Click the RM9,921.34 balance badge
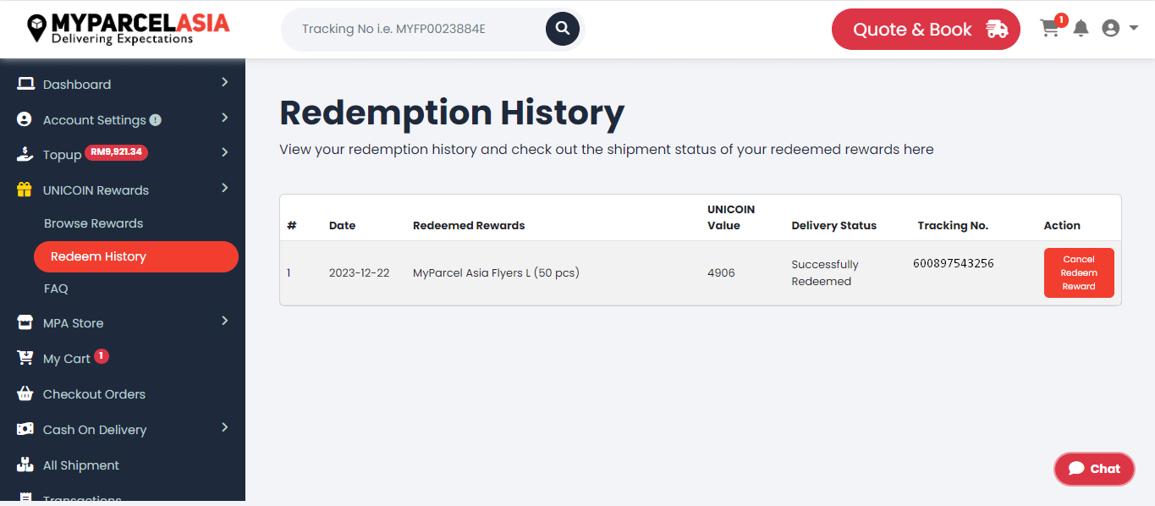This screenshot has height=506, width=1155. point(117,153)
